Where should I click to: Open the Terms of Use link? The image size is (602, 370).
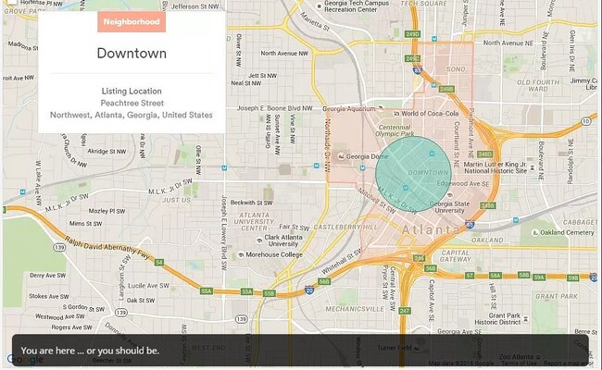(518, 364)
